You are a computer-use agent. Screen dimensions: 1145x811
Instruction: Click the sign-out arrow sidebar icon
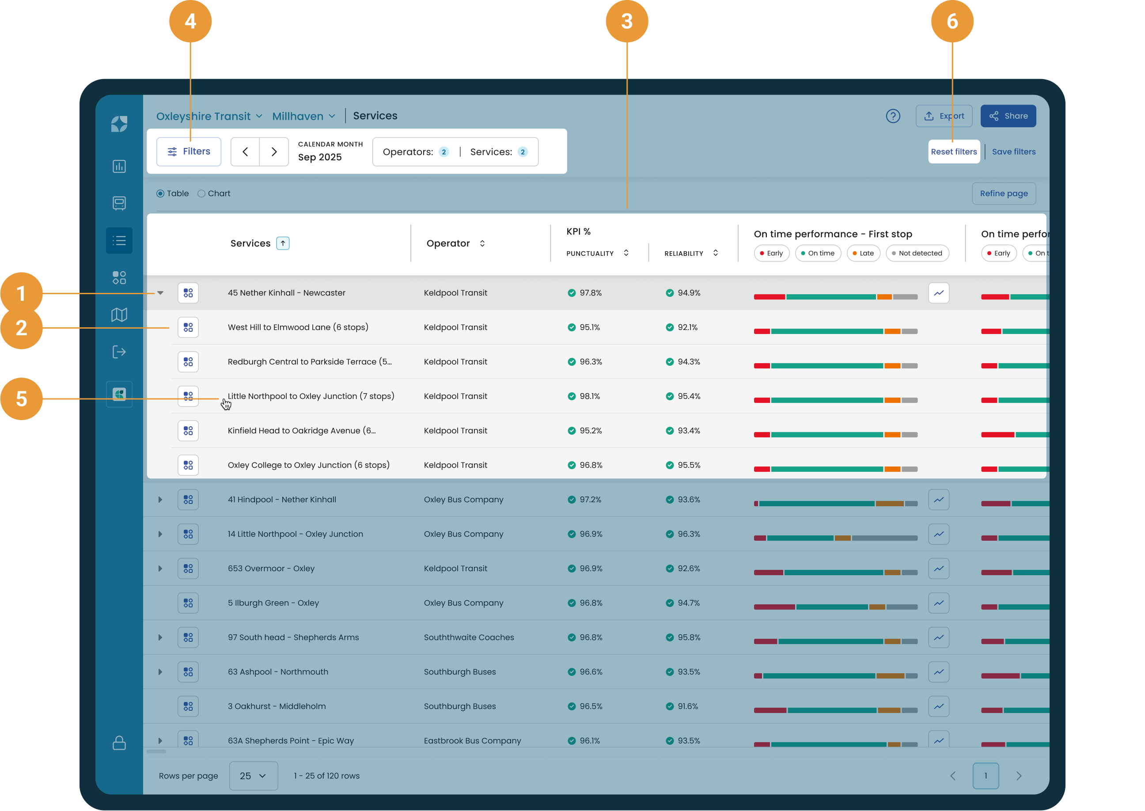pyautogui.click(x=119, y=352)
